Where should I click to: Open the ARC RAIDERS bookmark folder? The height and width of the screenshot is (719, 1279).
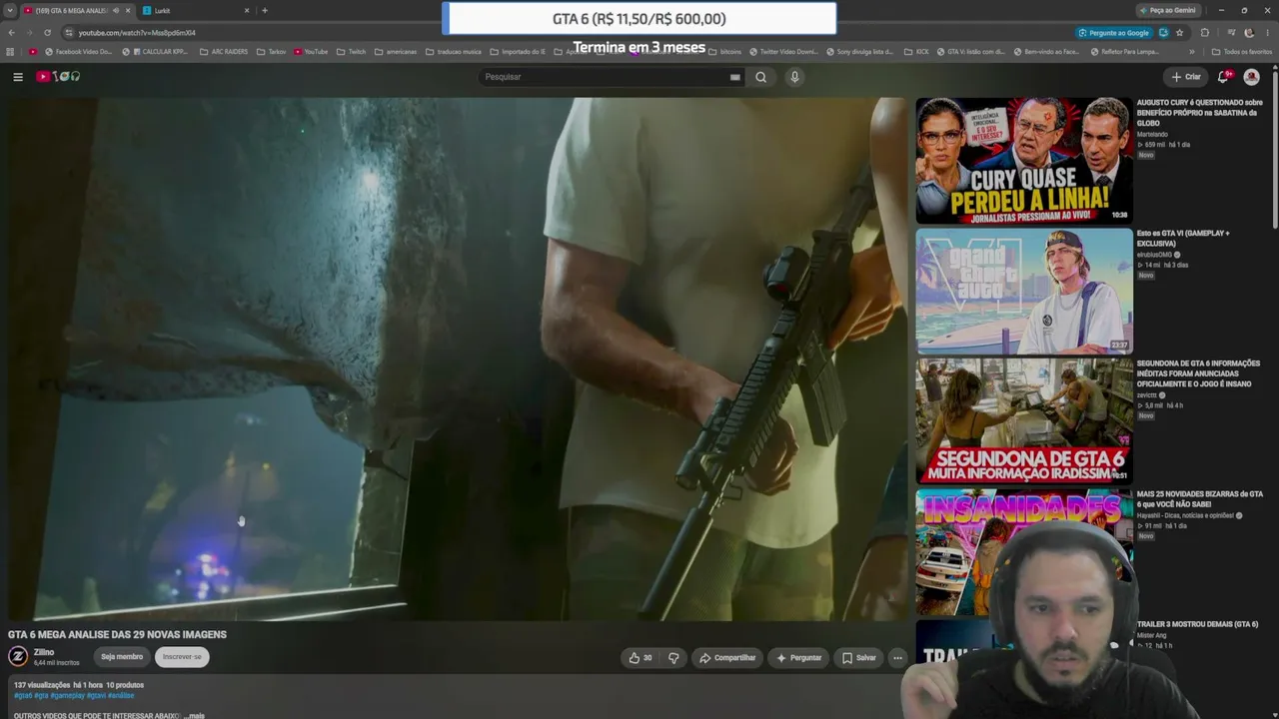tap(224, 52)
